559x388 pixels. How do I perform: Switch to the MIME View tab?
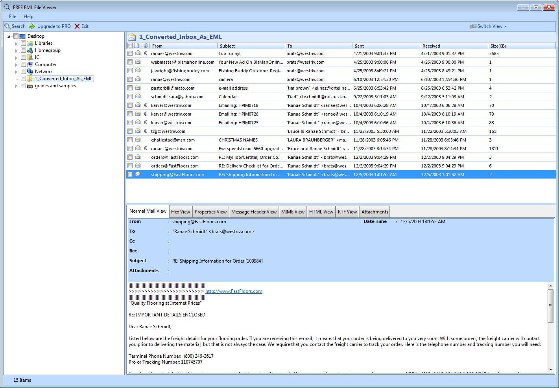(x=293, y=211)
